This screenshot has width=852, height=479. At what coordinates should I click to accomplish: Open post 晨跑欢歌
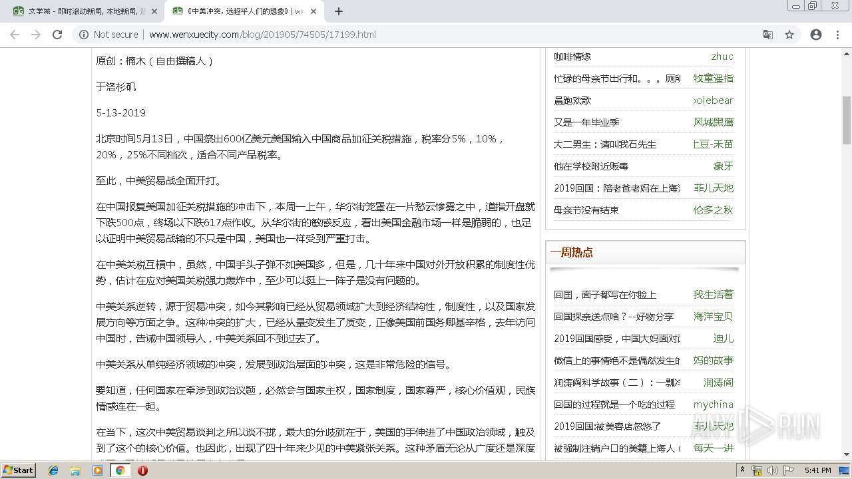(572, 100)
